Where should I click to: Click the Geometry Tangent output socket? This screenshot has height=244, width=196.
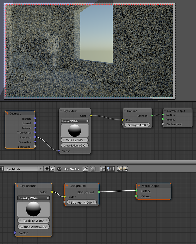click(35, 128)
